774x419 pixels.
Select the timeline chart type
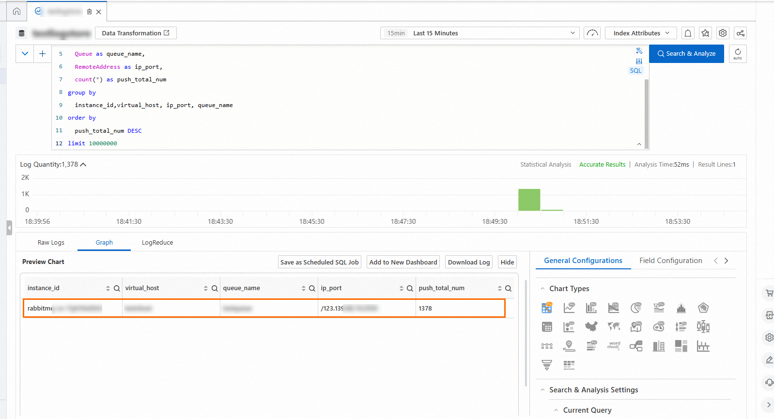click(547, 346)
